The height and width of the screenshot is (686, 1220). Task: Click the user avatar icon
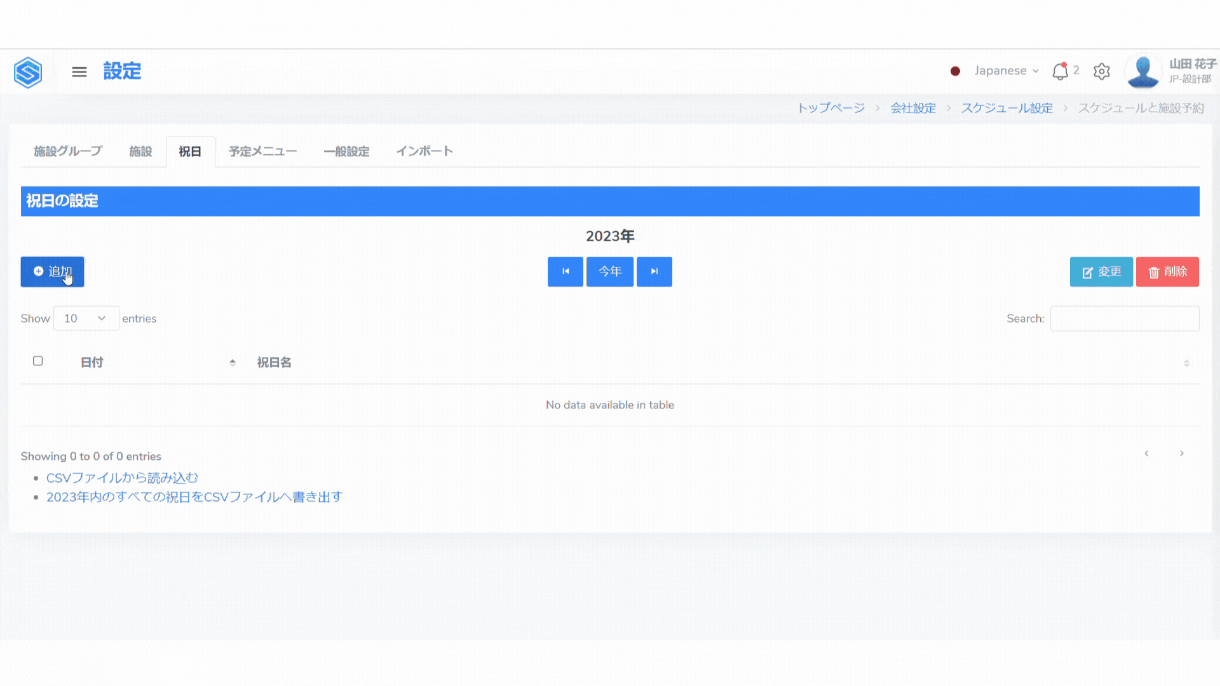(x=1142, y=71)
